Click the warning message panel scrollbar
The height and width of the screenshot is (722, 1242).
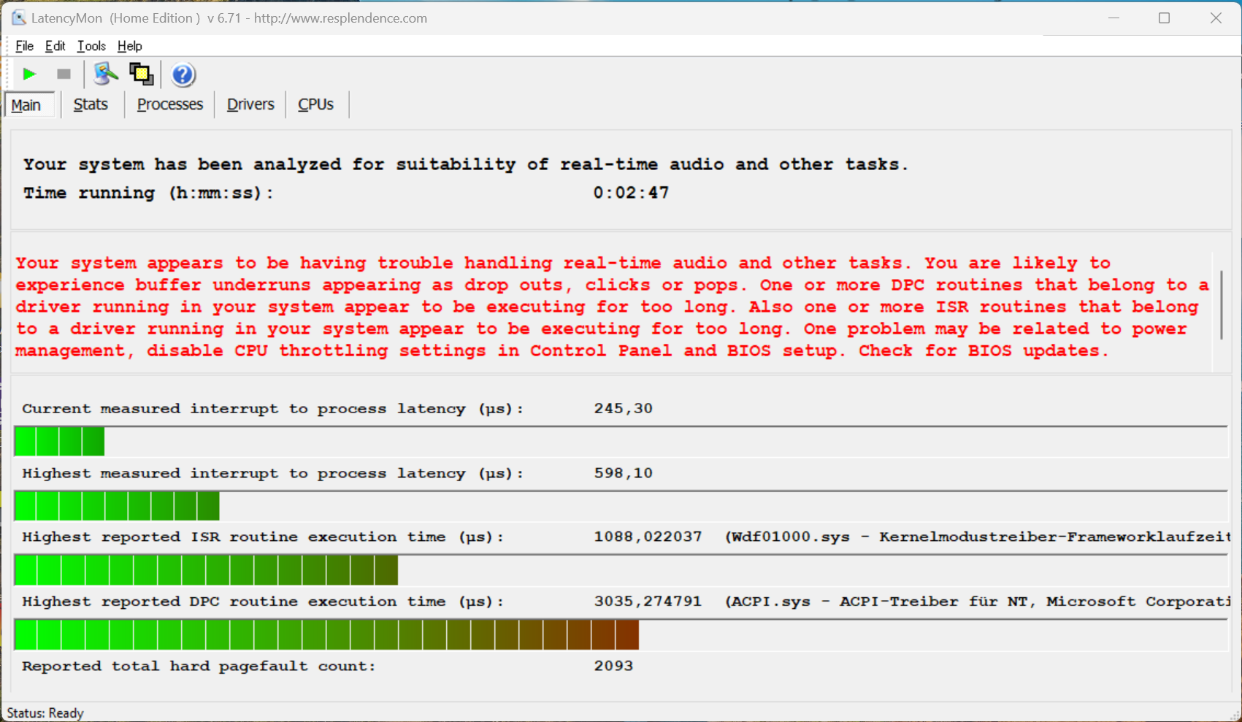click(1221, 305)
